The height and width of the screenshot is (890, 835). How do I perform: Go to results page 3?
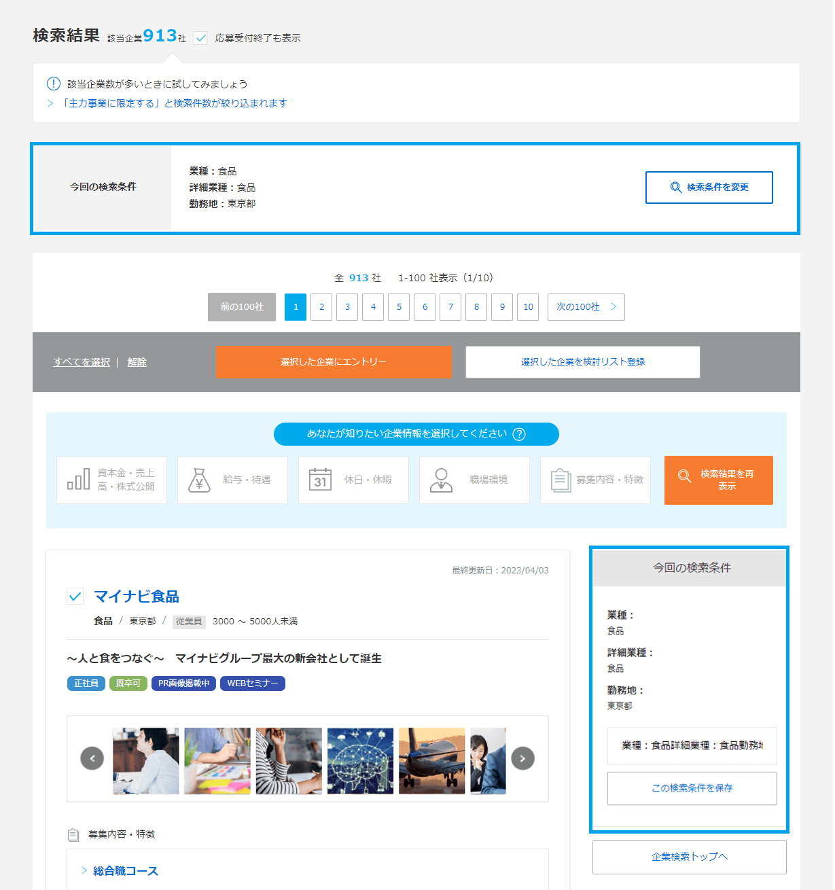tap(347, 307)
